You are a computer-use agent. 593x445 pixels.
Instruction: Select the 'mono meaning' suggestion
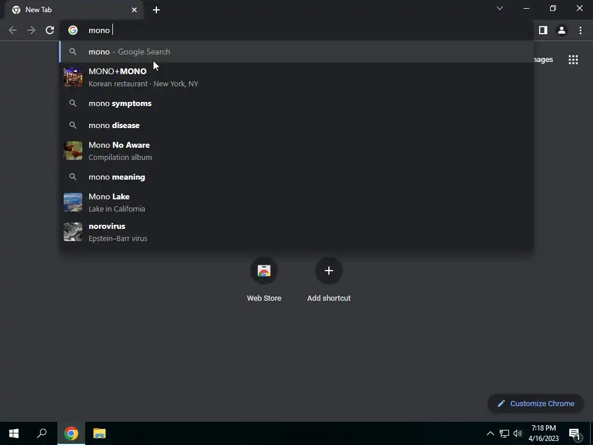point(296,177)
